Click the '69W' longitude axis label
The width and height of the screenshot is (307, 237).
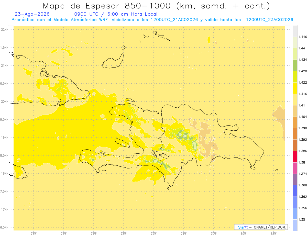[244, 234]
